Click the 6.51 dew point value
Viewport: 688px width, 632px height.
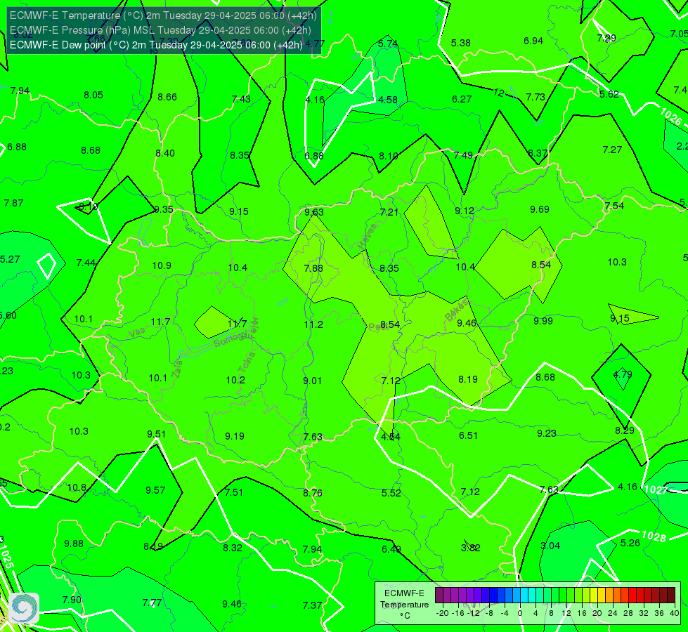coord(468,435)
